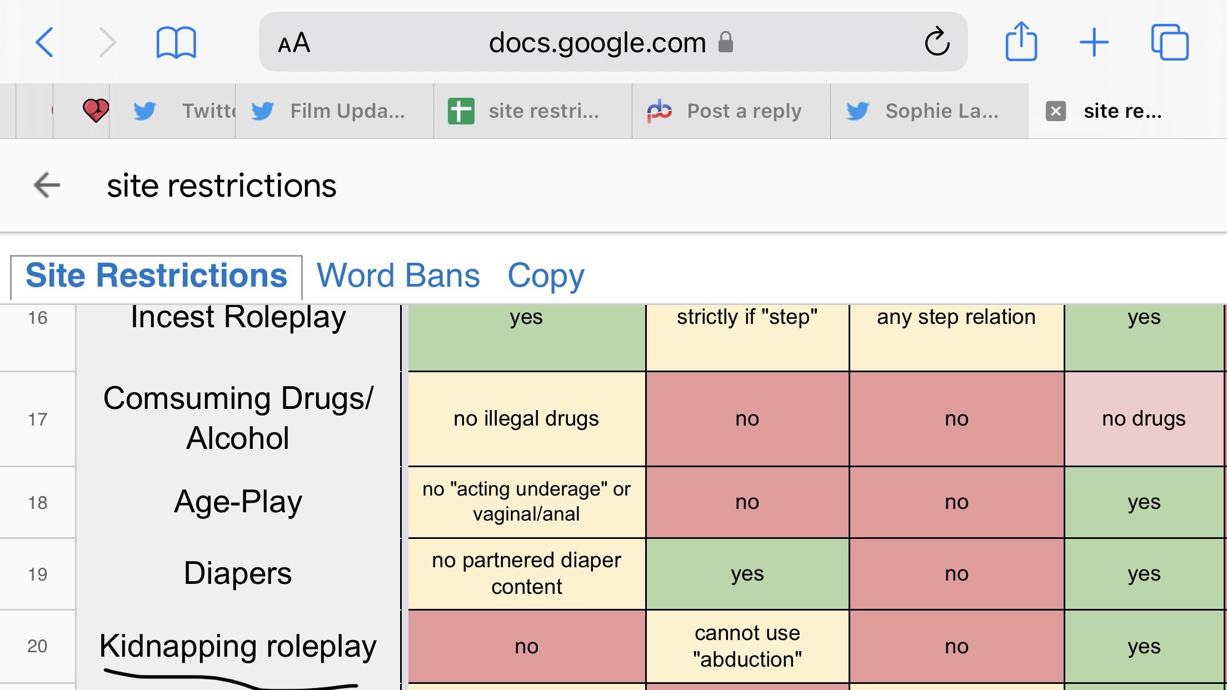The height and width of the screenshot is (690, 1227).
Task: Tap Safari back arrow button
Action: coord(44,42)
